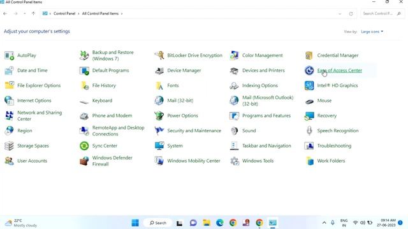
Task: Click the Devices and Printers icon
Action: [234, 71]
